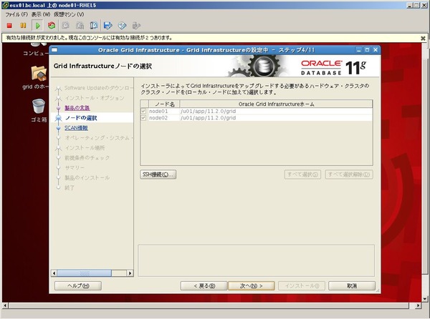Open the computer (コンピュー) desktop icon
430x319 pixels.
pyautogui.click(x=39, y=44)
